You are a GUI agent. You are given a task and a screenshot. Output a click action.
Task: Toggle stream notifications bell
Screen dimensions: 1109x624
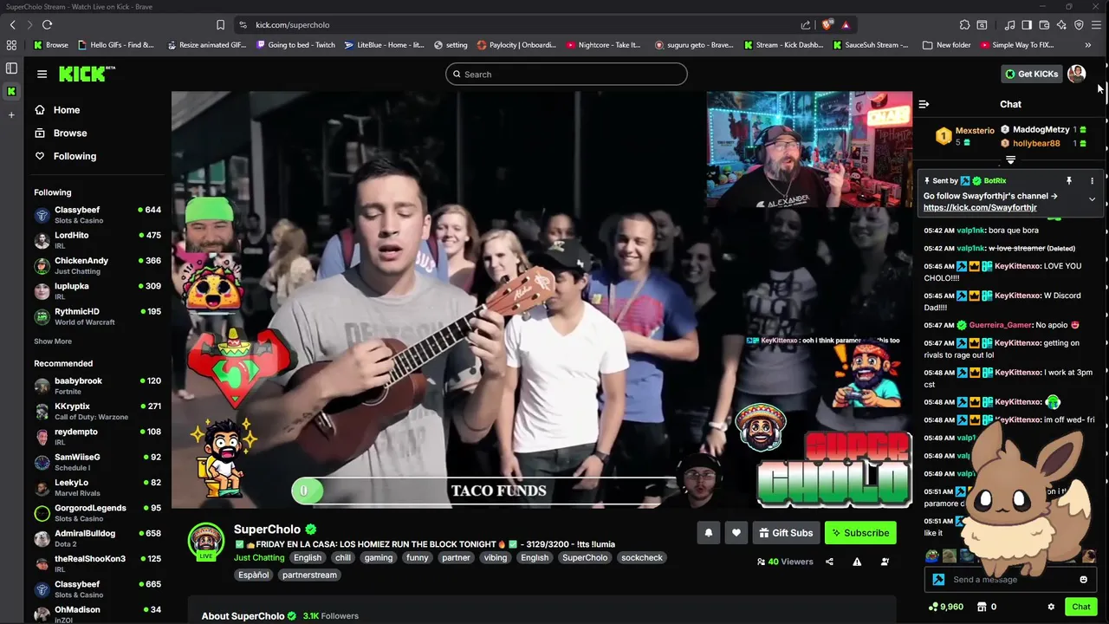[708, 533]
